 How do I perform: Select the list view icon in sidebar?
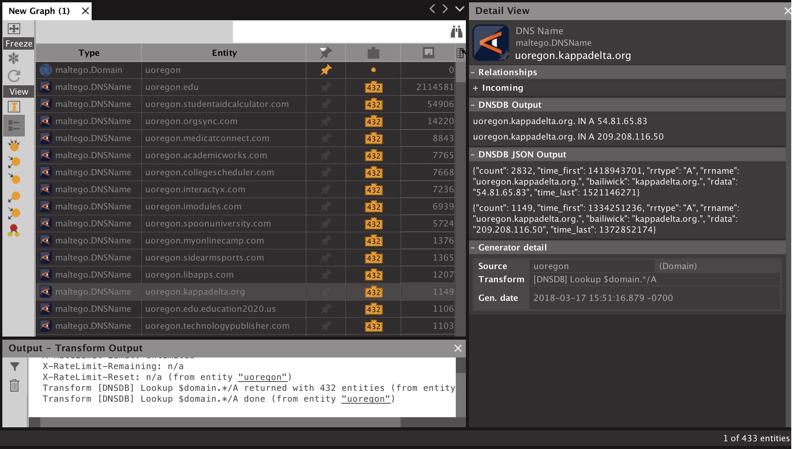coord(14,126)
